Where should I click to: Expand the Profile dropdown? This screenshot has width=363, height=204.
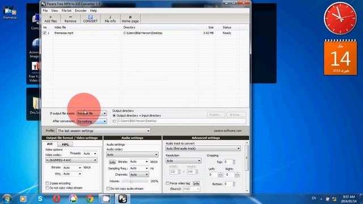[x=103, y=131]
